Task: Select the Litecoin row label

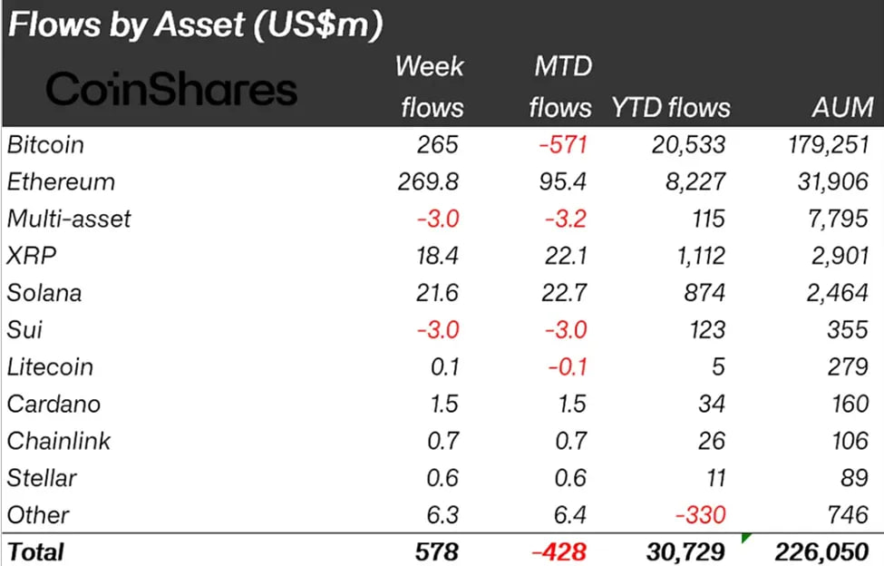Action: click(x=50, y=367)
